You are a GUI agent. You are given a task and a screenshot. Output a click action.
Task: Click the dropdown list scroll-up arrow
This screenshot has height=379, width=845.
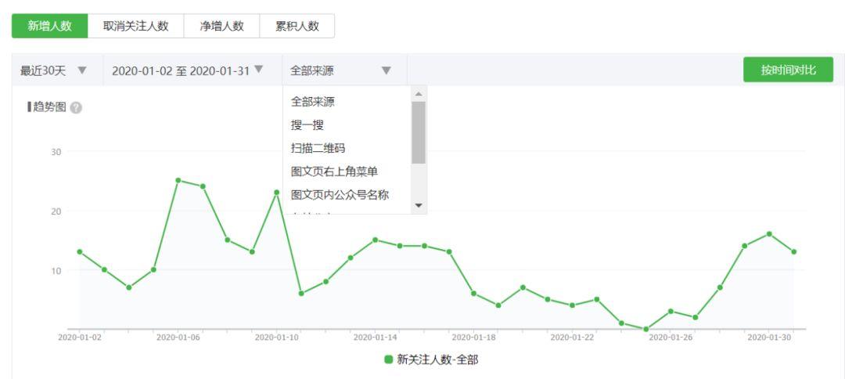click(x=419, y=93)
